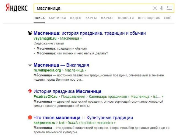Open result 'История праздника Масленица'
The width and height of the screenshot is (181, 139).
(x=67, y=91)
